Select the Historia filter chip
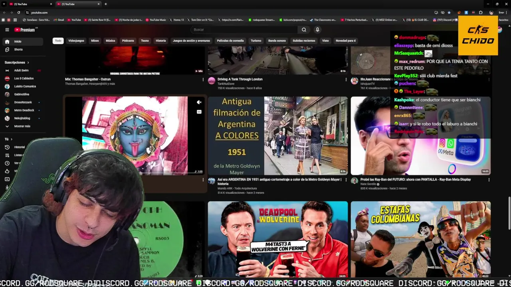 (161, 41)
